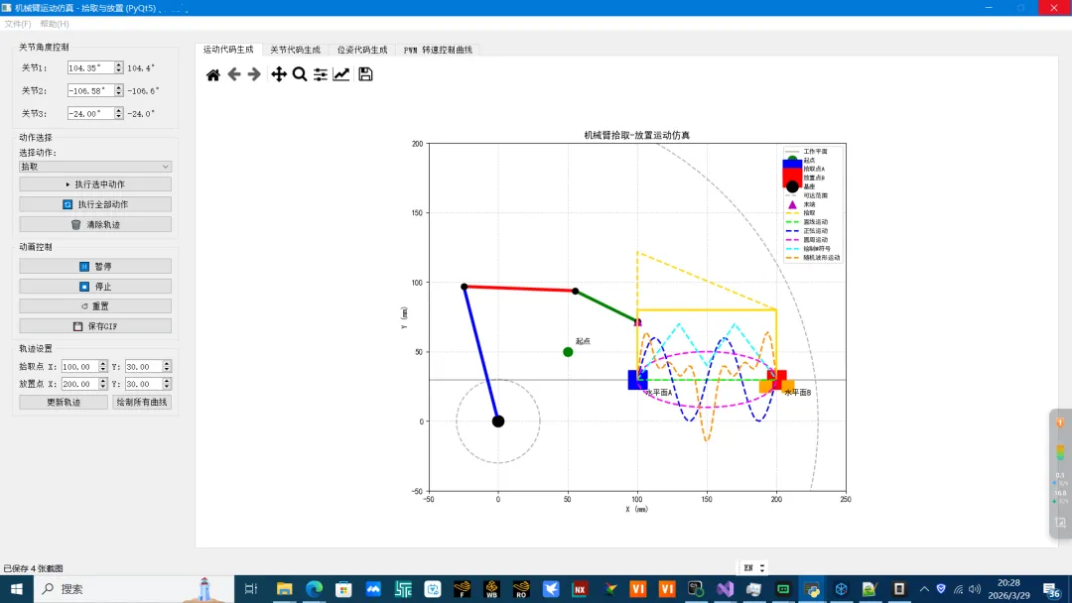Open the Python app taskbar icon
Screen dimensions: 1072x603
(x=812, y=589)
